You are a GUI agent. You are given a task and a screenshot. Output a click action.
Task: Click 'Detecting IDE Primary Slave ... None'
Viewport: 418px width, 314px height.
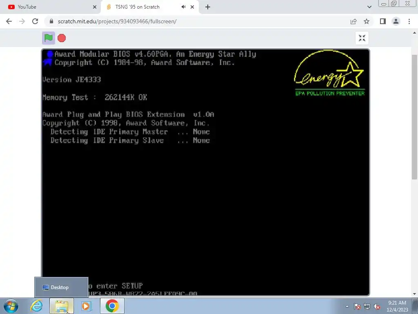tap(130, 141)
